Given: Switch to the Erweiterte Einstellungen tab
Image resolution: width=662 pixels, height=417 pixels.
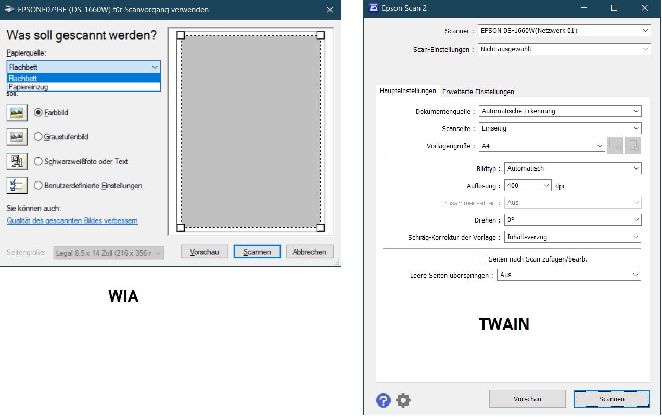Looking at the screenshot, I should click(478, 92).
